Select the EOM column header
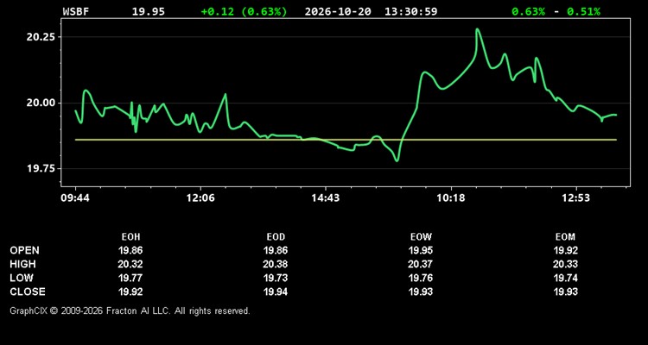This screenshot has width=648, height=345. coord(565,237)
